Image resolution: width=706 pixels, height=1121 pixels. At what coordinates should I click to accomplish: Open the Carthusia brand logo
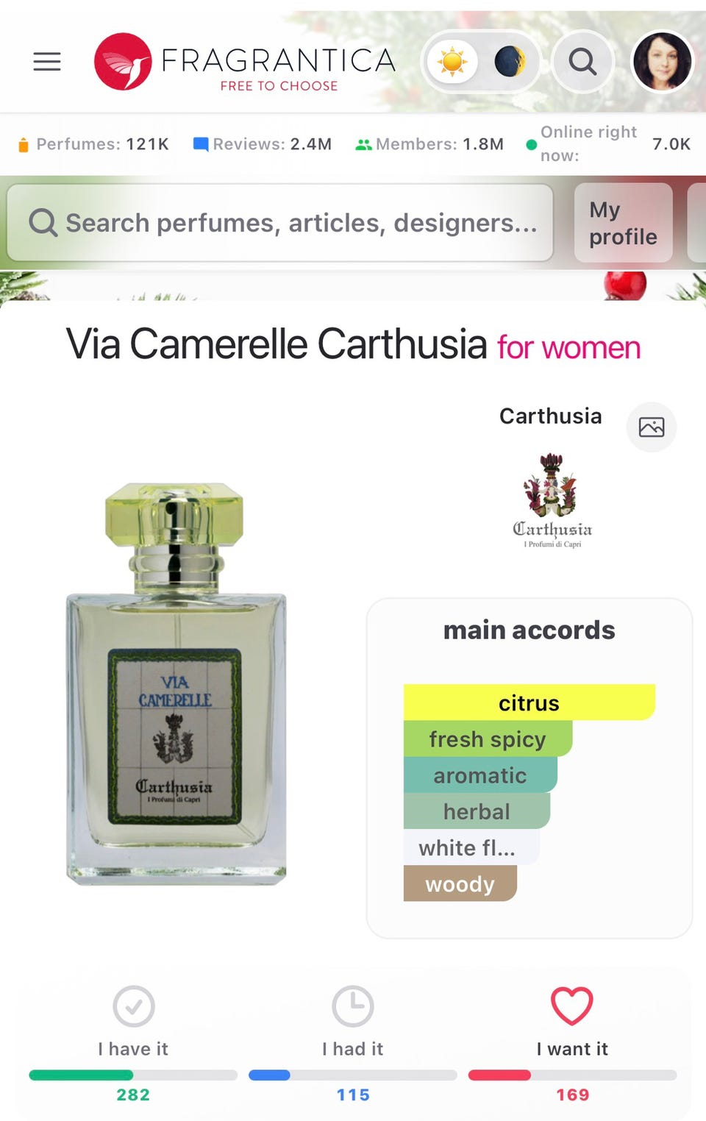click(x=552, y=500)
